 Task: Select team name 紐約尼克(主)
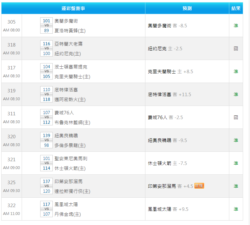pyautogui.click(x=68, y=54)
